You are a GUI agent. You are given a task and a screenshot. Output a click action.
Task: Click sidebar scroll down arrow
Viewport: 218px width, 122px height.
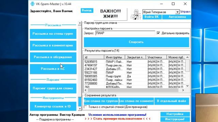coord(80,109)
